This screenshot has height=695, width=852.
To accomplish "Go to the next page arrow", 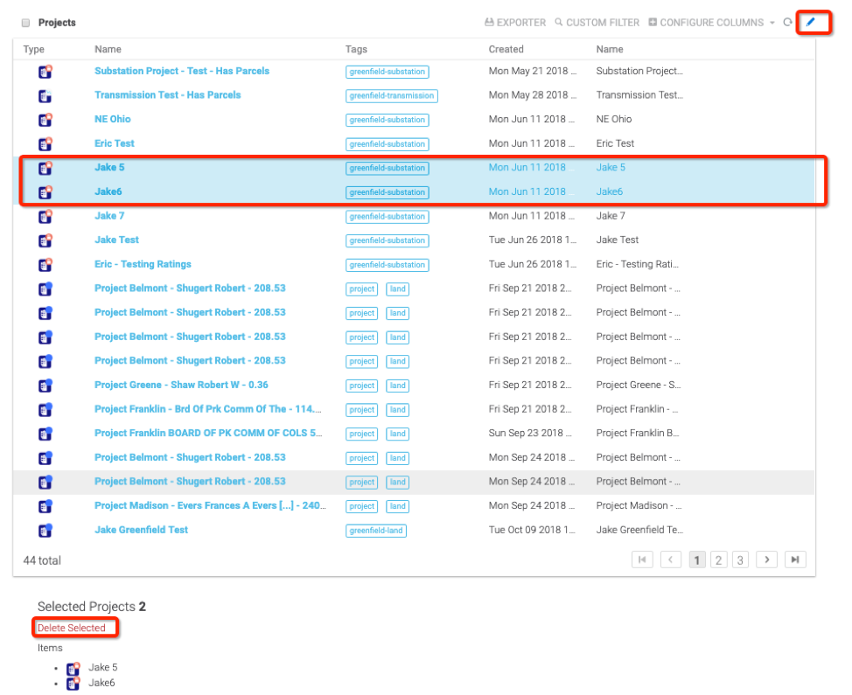I will tap(766, 559).
